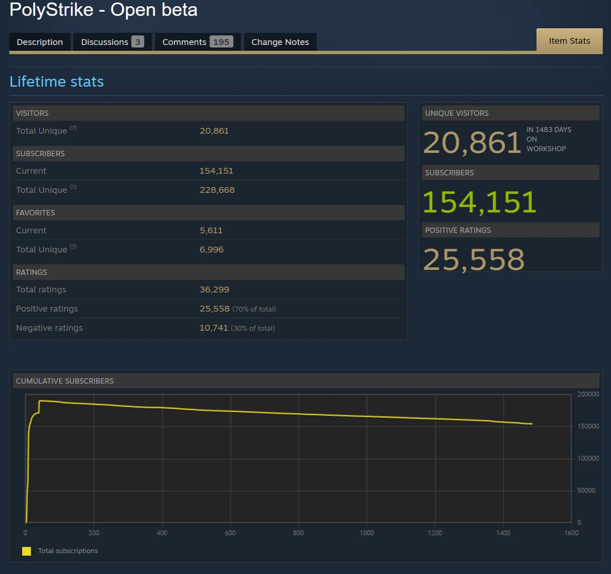This screenshot has width=611, height=574.
Task: Select the 6,996 total unique favorites value
Action: coord(212,250)
